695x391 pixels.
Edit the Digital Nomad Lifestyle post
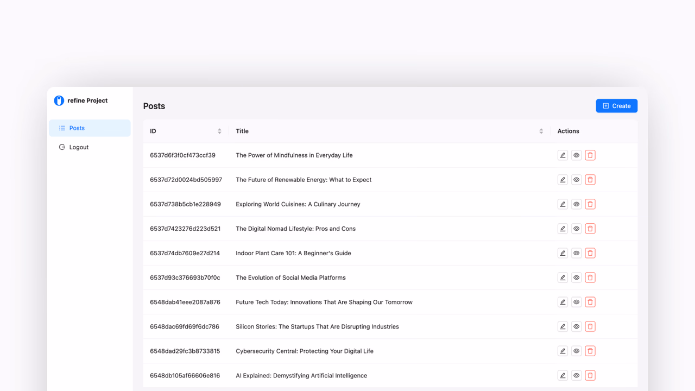coord(563,229)
